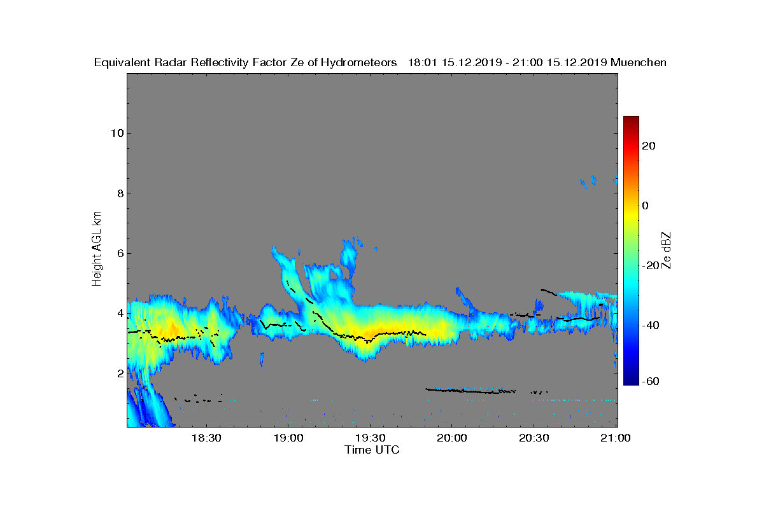Click the 20:30 time tick label
This screenshot has width=764, height=509.
(x=534, y=438)
